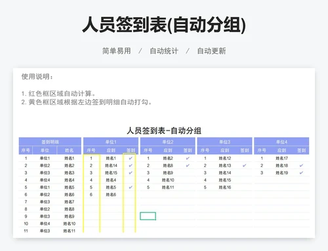This screenshot has width=328, height=251.
Task: Select 单位3 cell in 签到明细 row 9
Action: (45, 216)
